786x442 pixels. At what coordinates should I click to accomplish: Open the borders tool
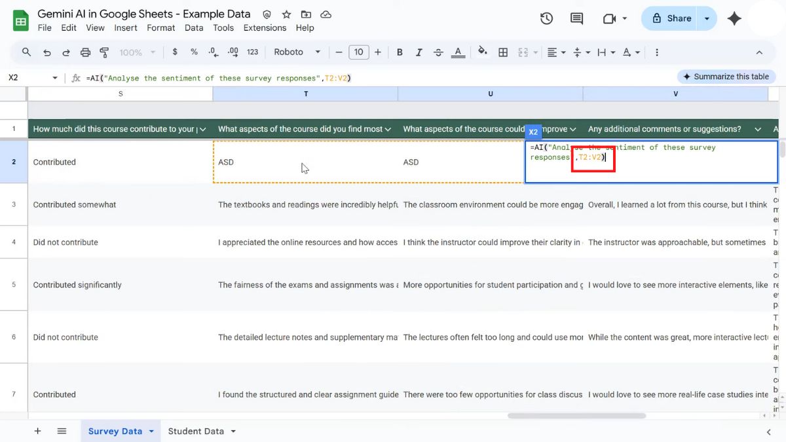[503, 52]
